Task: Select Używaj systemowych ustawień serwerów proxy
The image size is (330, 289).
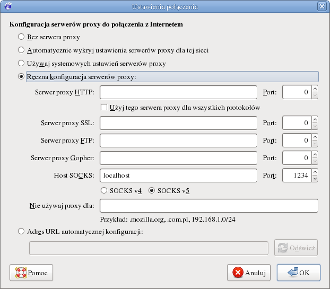Action: coord(21,64)
